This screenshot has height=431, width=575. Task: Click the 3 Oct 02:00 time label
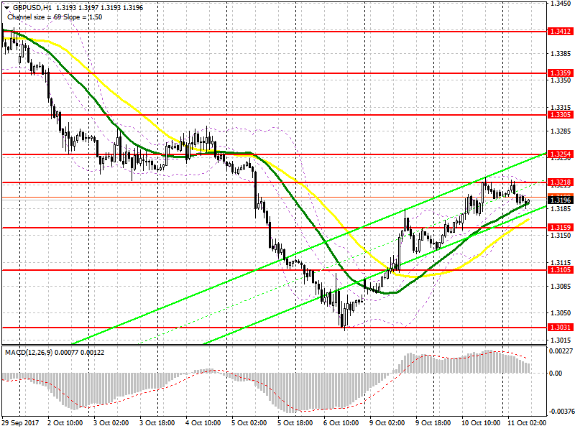(111, 423)
